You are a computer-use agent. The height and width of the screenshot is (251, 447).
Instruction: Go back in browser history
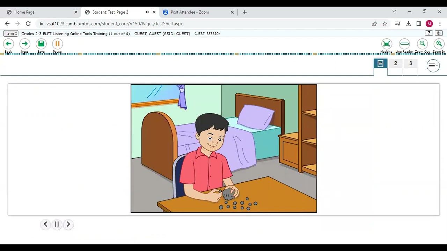[x=7, y=24]
